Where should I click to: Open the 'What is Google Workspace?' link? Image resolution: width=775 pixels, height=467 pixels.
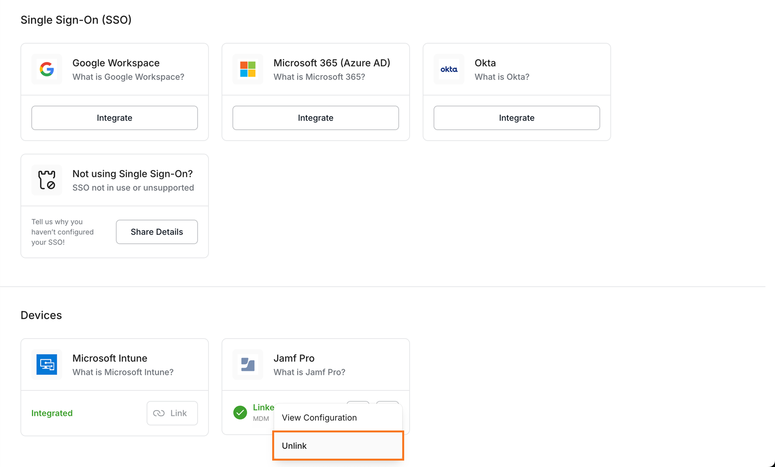coord(128,77)
